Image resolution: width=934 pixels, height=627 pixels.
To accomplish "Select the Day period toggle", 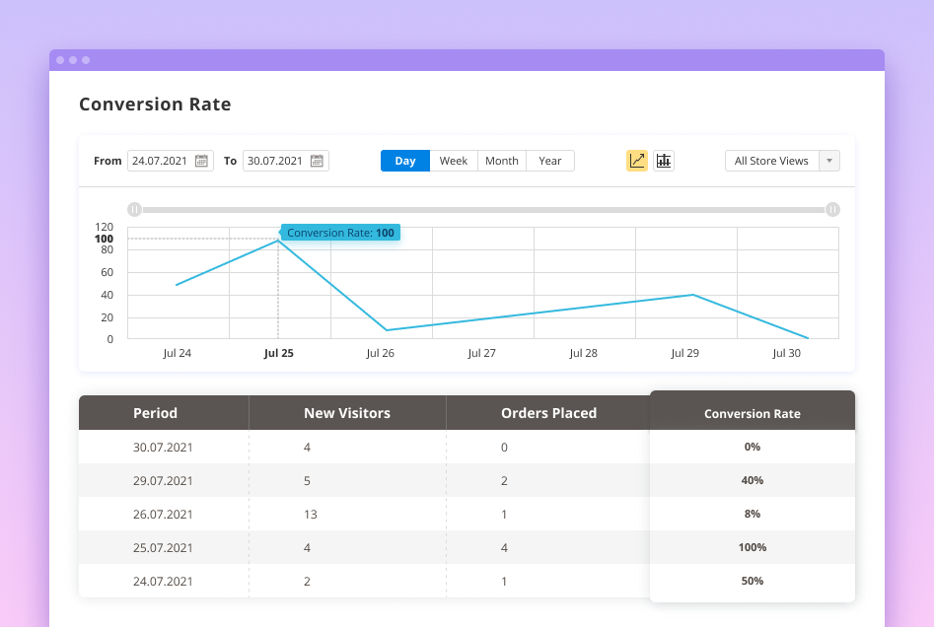I will point(405,161).
